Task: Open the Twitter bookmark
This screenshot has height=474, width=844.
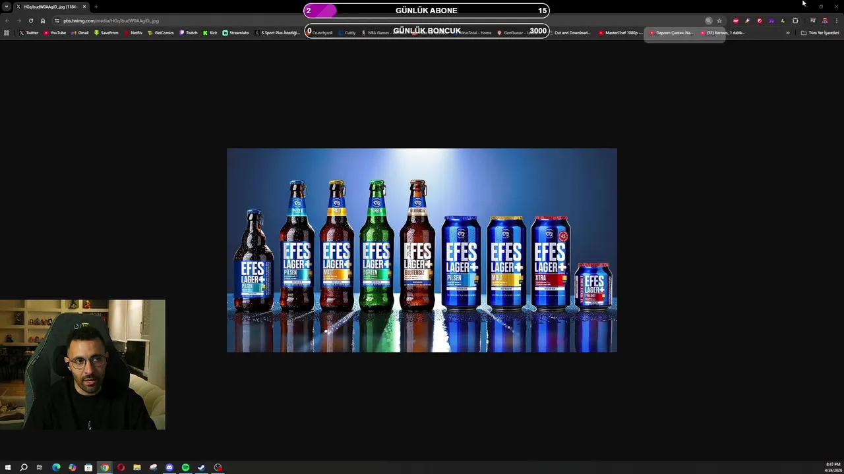Action: point(29,33)
